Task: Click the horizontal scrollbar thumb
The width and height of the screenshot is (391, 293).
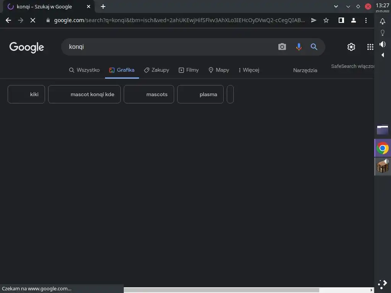Action: [221, 290]
